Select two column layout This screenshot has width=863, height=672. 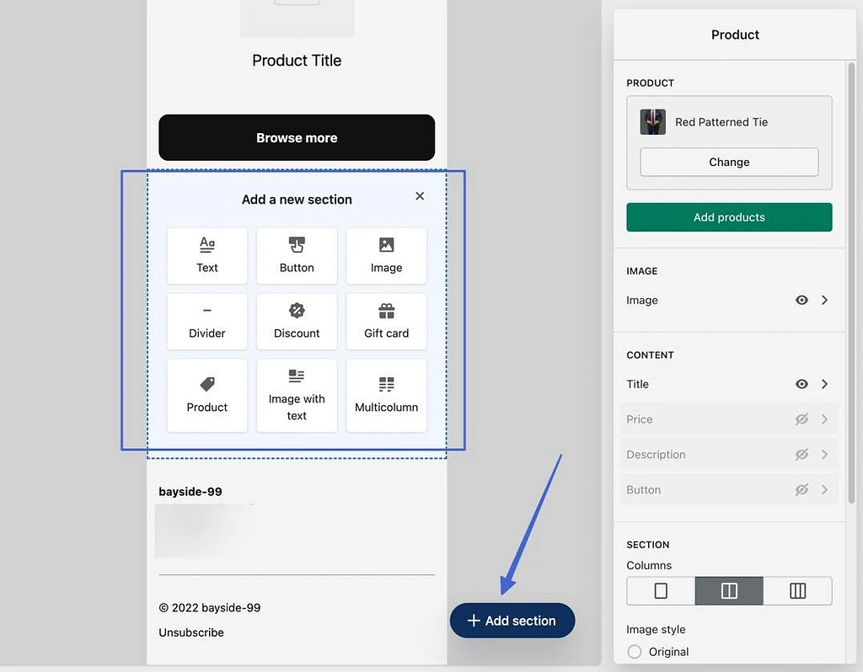point(729,590)
